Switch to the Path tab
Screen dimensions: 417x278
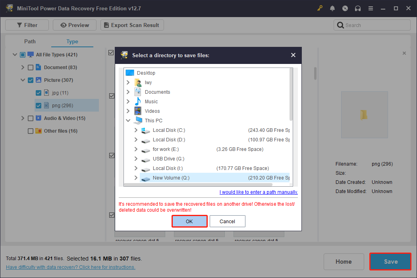(x=30, y=41)
